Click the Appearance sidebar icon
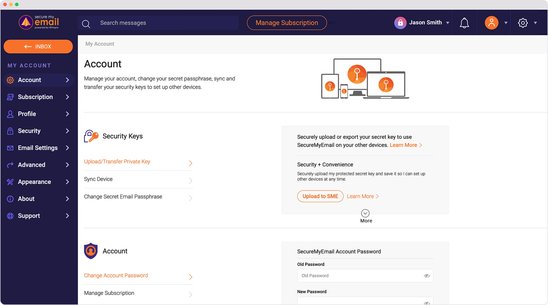The width and height of the screenshot is (548, 305). tap(10, 181)
